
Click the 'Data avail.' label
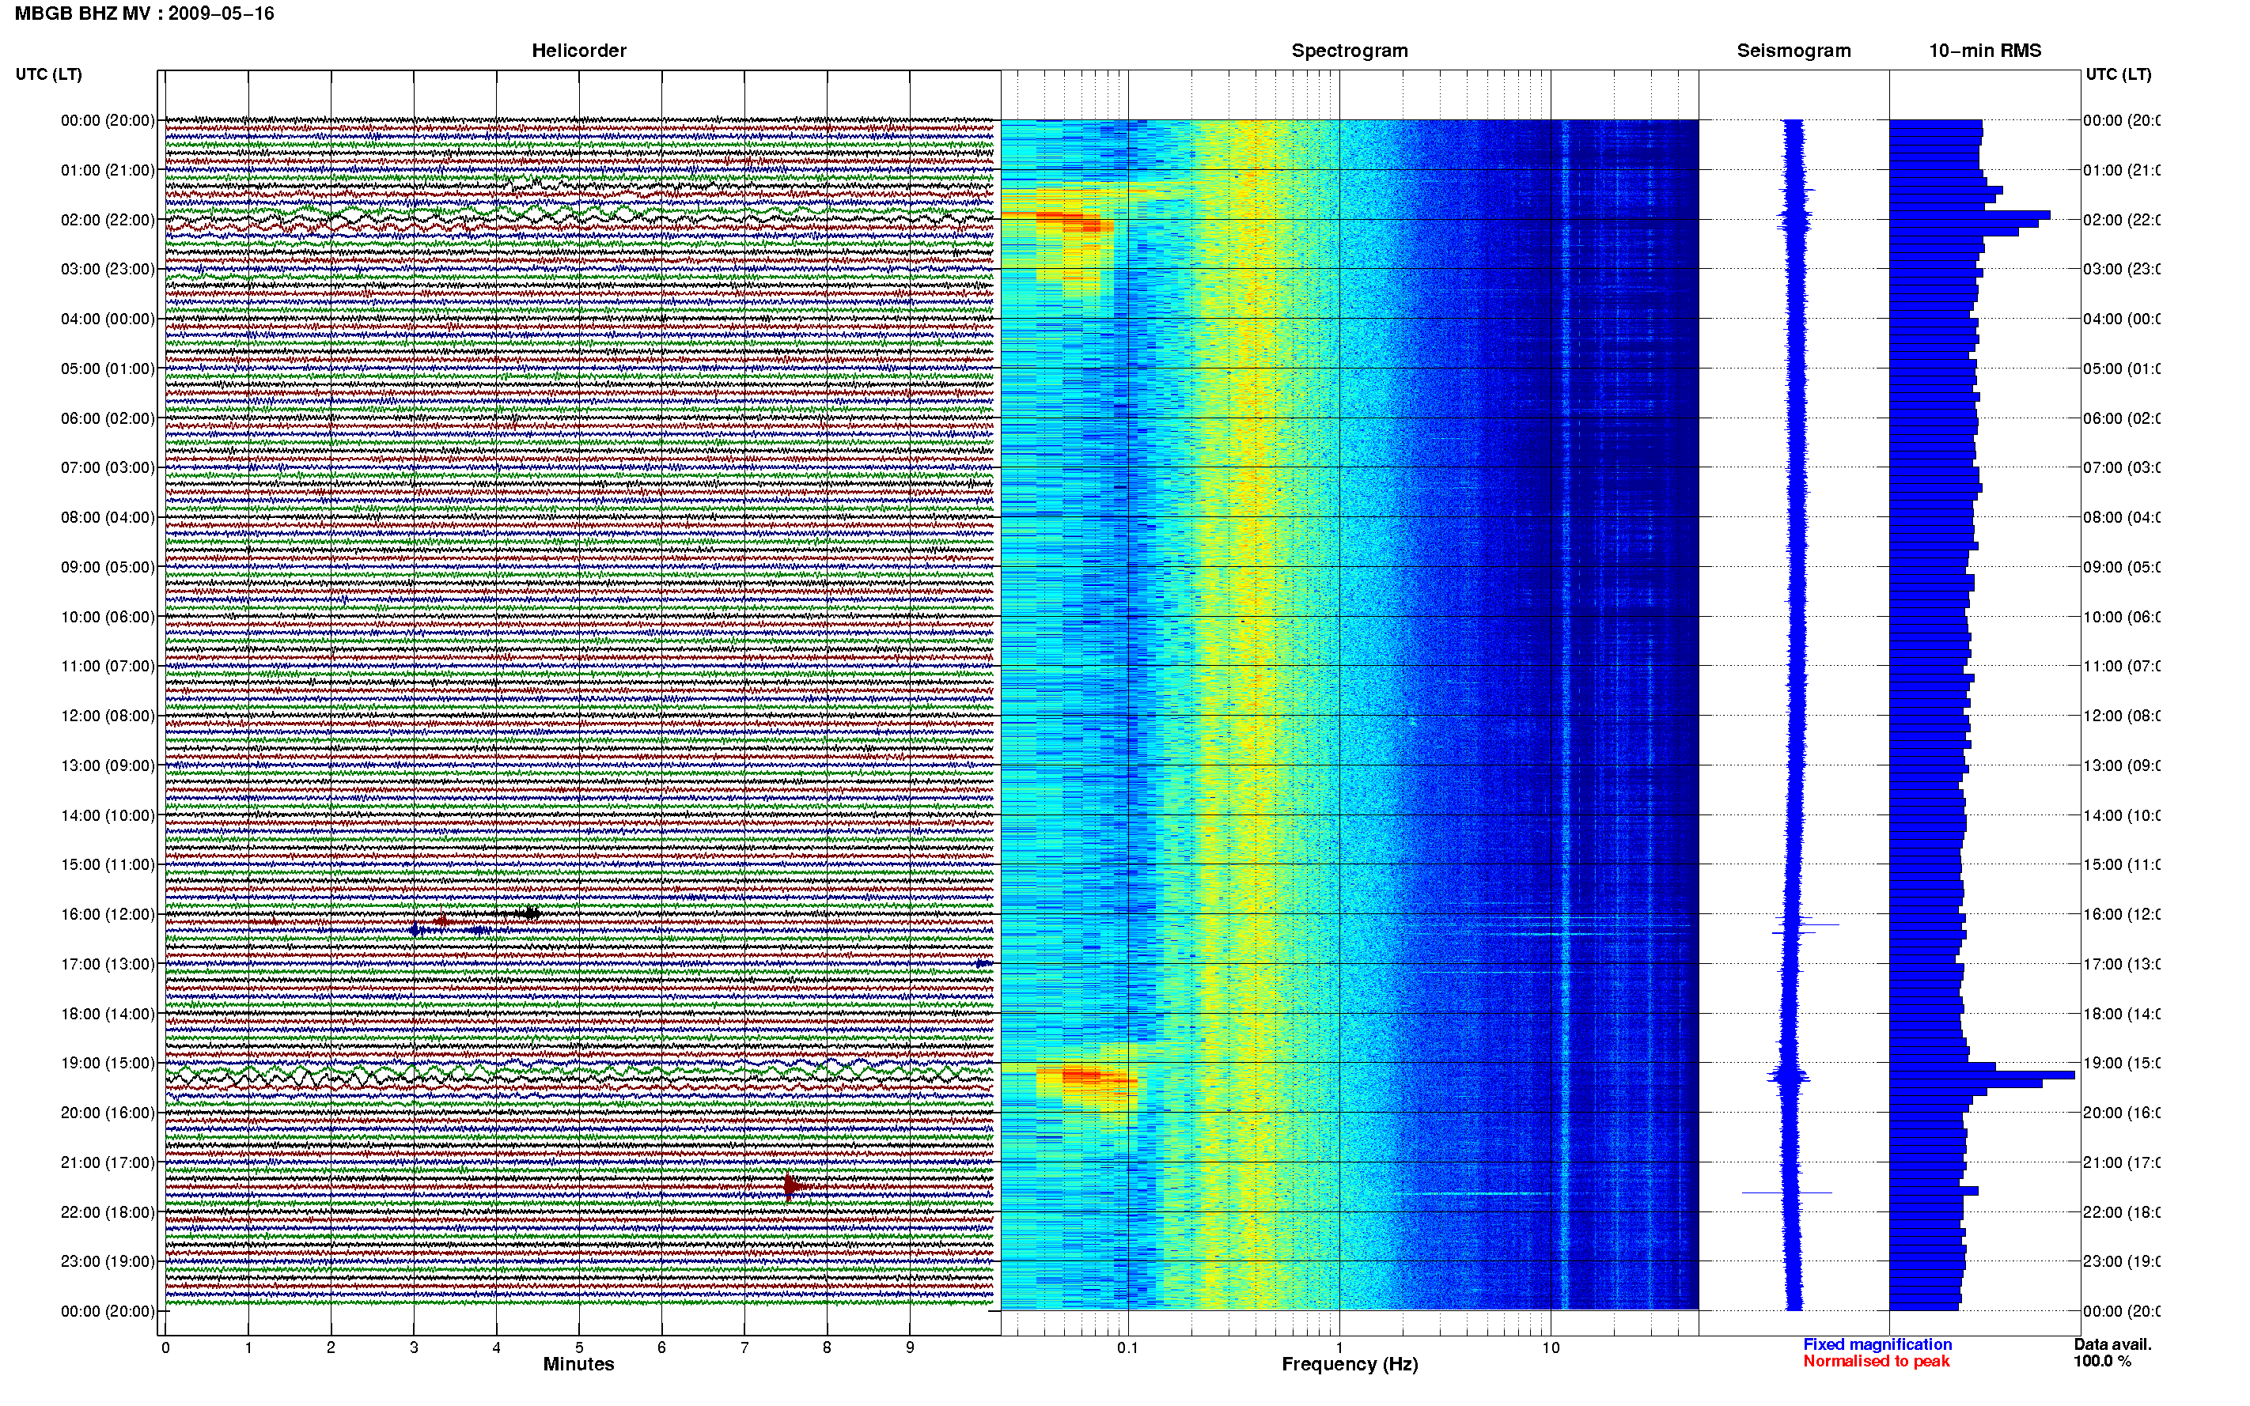2113,1344
